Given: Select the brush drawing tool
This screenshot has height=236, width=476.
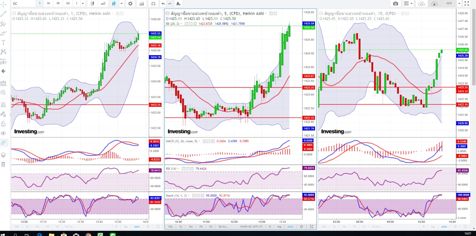Looking at the screenshot, I should [3, 33].
